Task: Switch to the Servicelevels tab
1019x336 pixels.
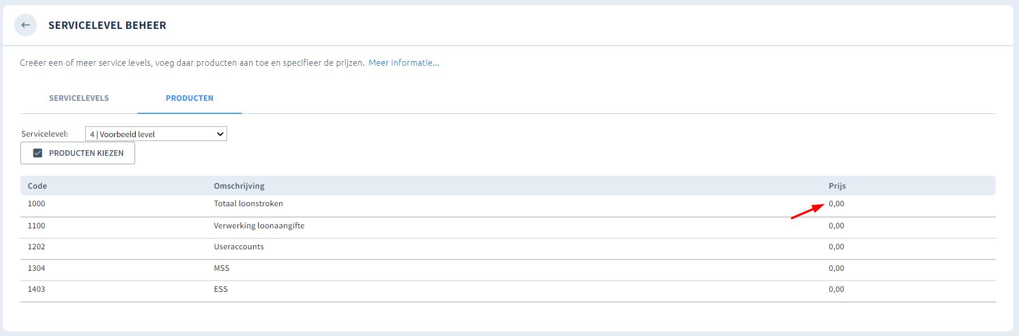Action: click(79, 98)
